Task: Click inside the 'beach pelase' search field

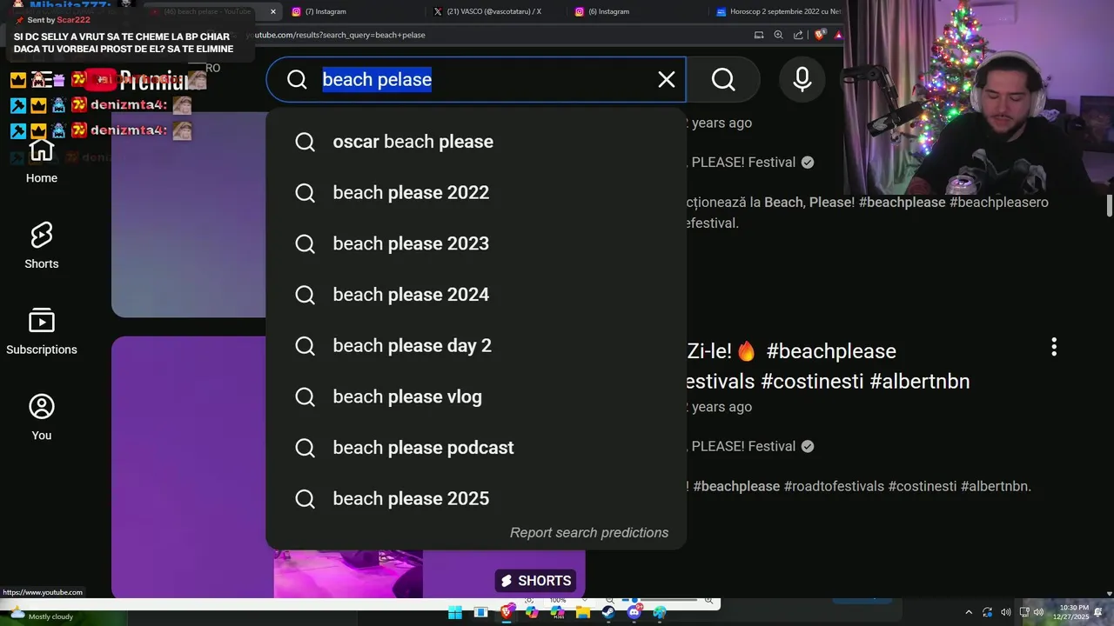Action: (x=475, y=80)
